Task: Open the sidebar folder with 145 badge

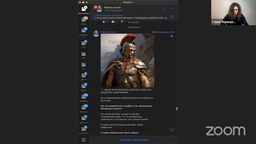Action: (x=84, y=98)
